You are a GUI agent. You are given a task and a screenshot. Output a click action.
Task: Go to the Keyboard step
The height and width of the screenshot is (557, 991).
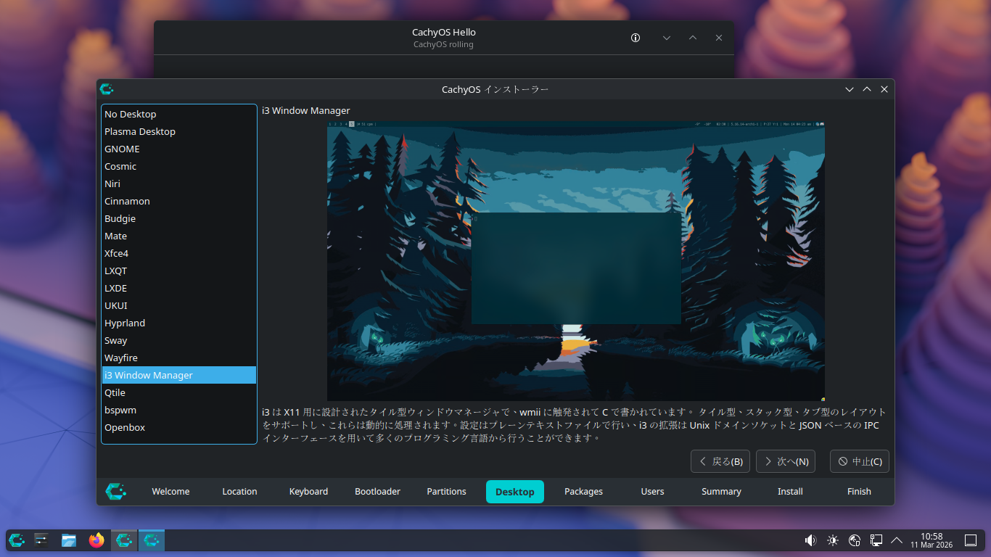(308, 492)
